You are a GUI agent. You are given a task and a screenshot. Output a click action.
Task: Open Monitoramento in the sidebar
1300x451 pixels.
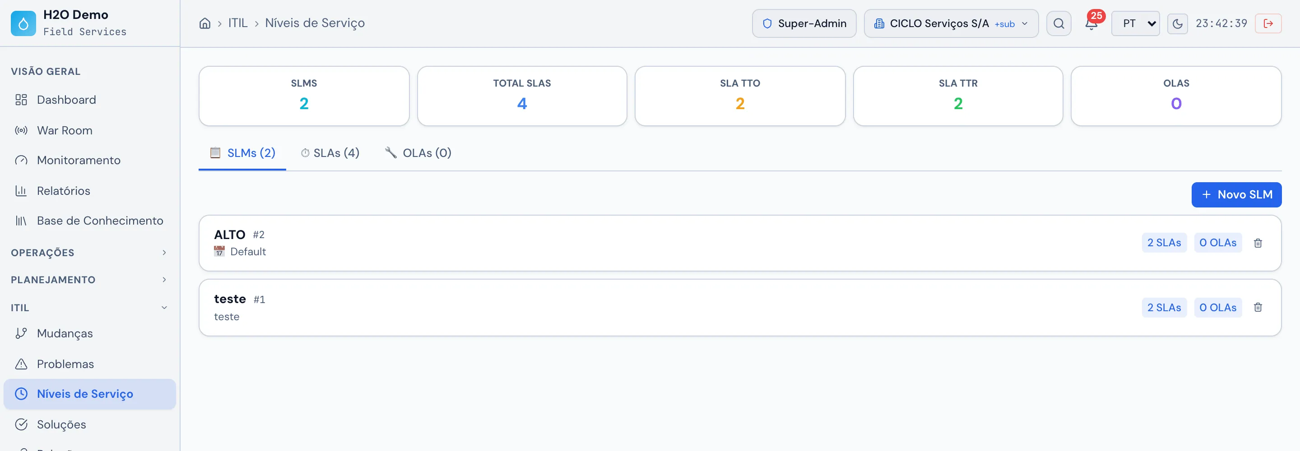pos(90,160)
